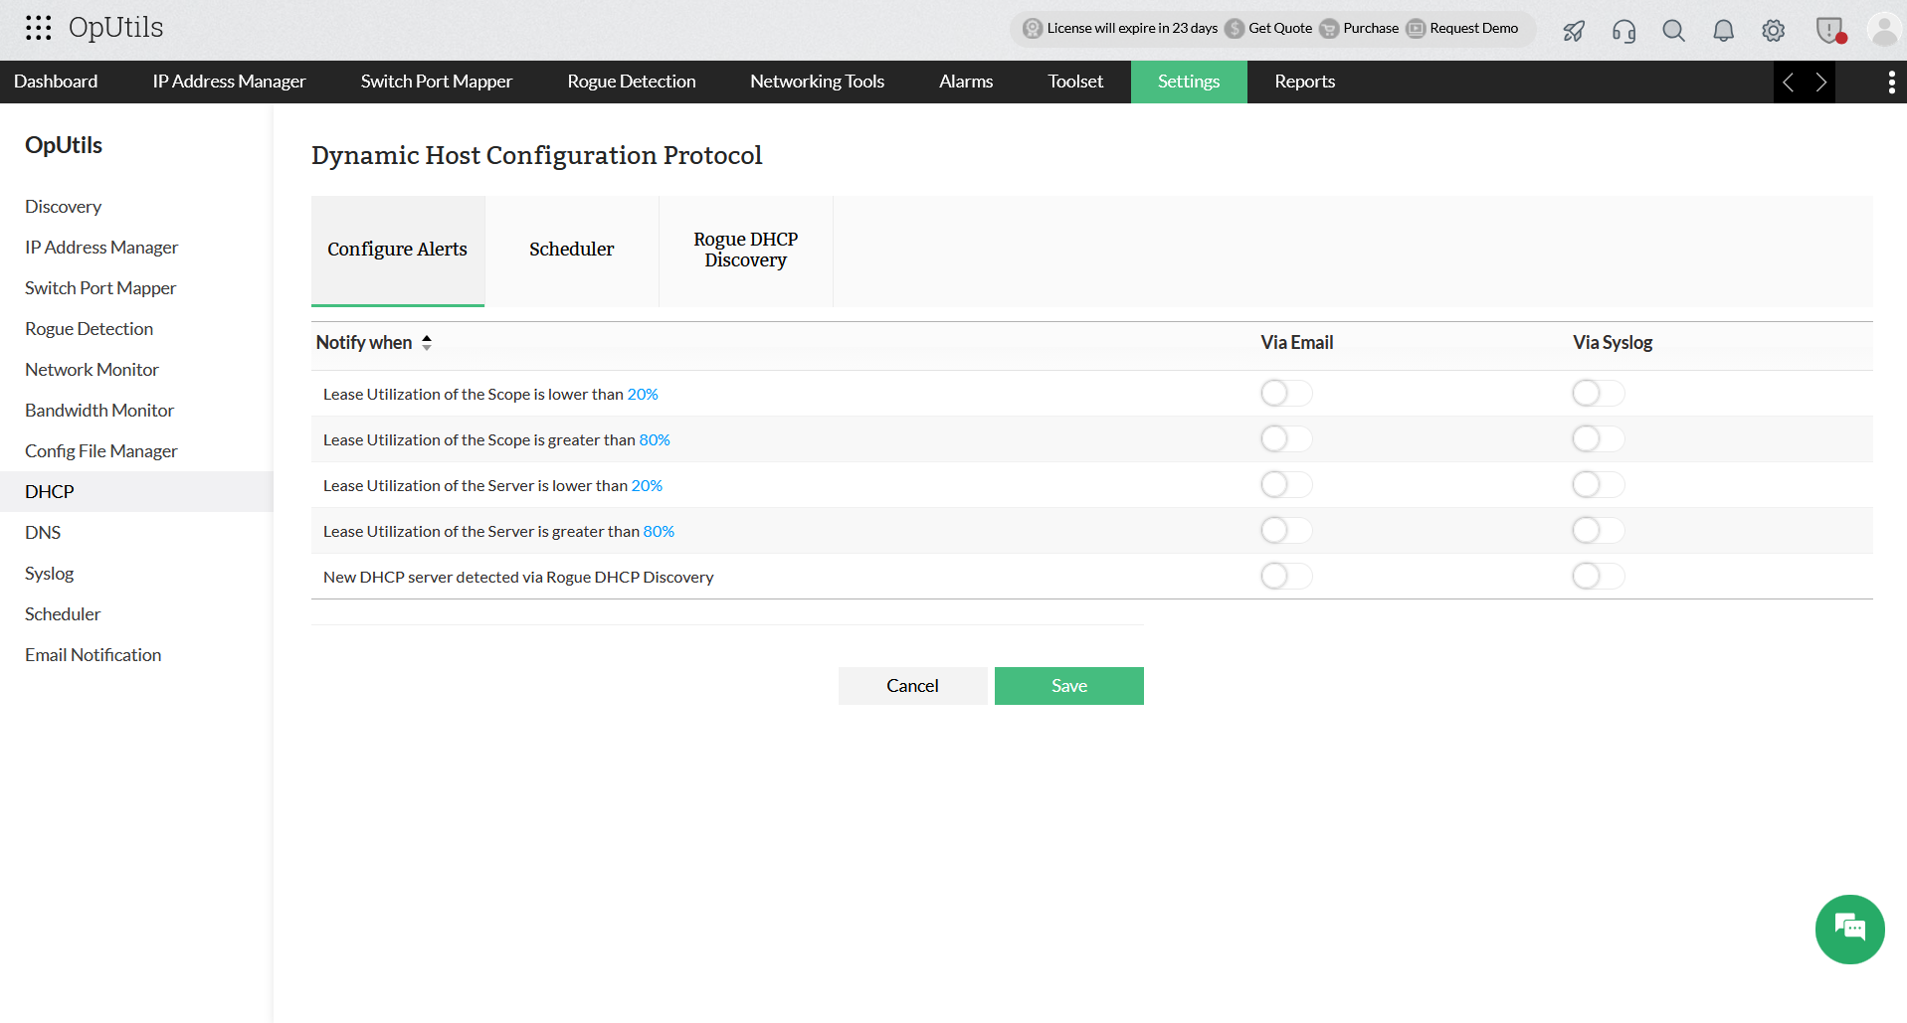This screenshot has height=1023, width=1907.
Task: Enable email for Scope lower than 20%
Action: (1286, 394)
